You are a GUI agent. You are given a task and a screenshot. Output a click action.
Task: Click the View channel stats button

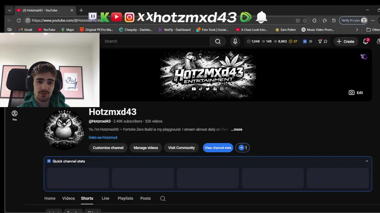coord(218,148)
